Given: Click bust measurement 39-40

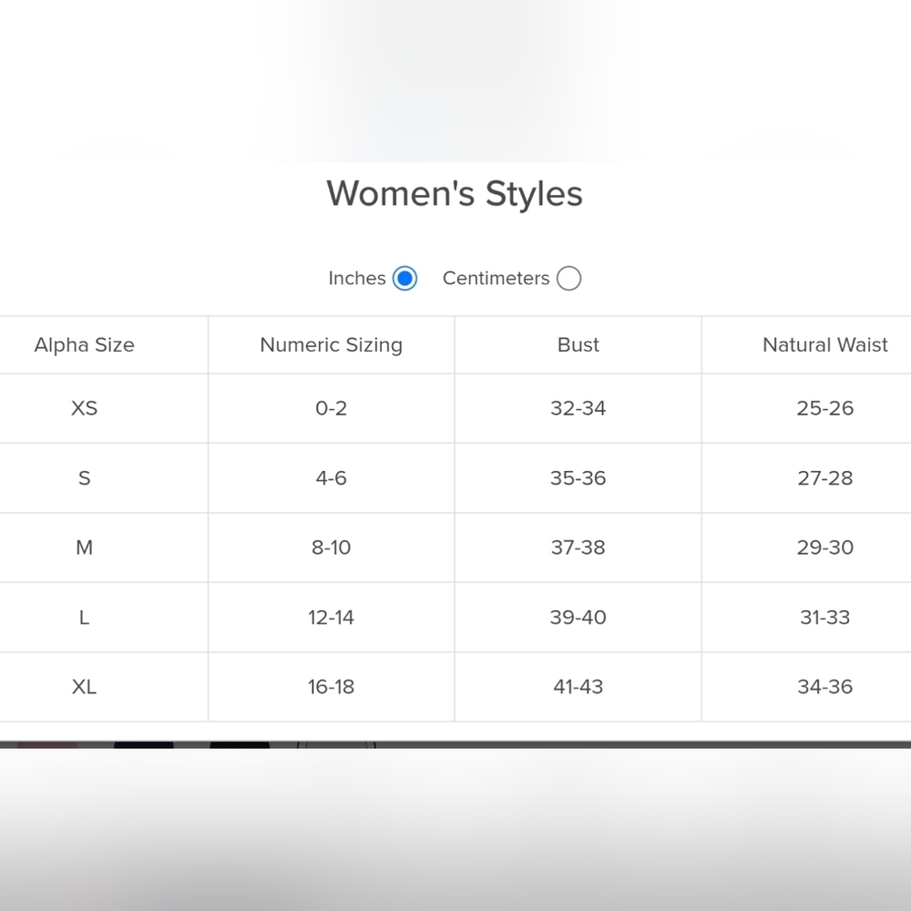Looking at the screenshot, I should tap(578, 617).
